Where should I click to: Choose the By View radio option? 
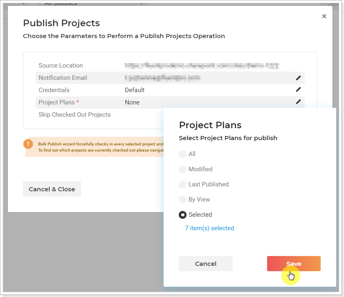click(182, 200)
